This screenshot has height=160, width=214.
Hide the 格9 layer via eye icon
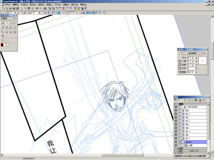[x=176, y=110]
